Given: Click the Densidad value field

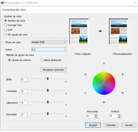Looking at the screenshot, I should coord(24,115).
